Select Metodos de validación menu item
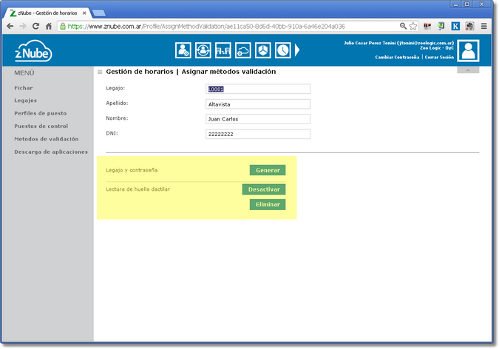This screenshot has height=349, width=499. click(46, 139)
